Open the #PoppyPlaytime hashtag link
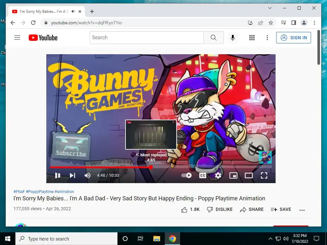The width and height of the screenshot is (327, 245). tap(40, 191)
